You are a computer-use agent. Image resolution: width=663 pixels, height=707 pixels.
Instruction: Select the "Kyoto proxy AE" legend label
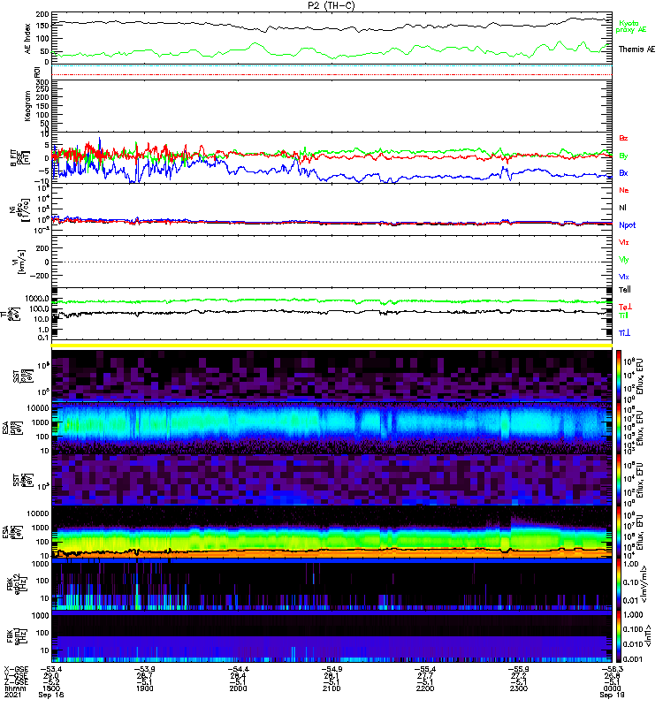630,27
